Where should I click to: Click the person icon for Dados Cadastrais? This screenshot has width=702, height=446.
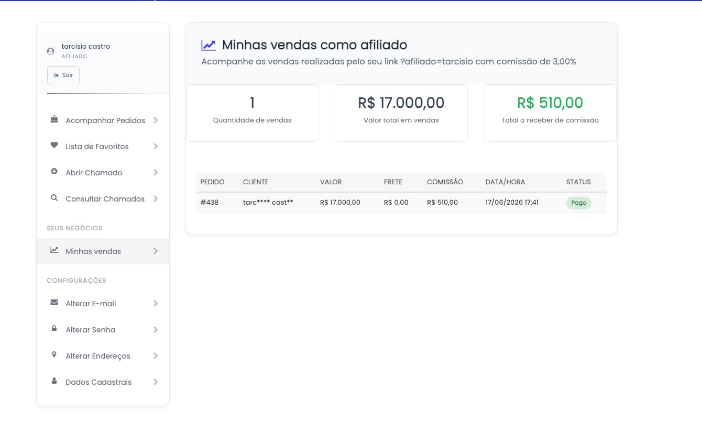pyautogui.click(x=54, y=381)
